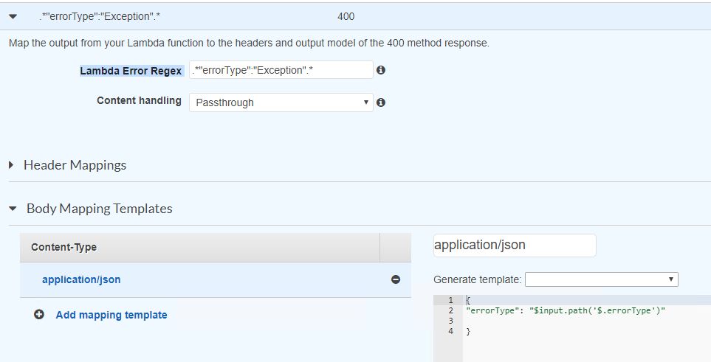Click the 400 status code in header row
711x362 pixels.
345,16
